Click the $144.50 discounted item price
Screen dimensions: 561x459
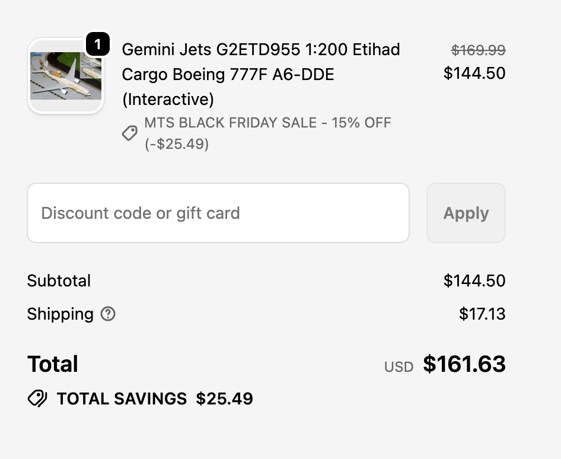click(474, 74)
